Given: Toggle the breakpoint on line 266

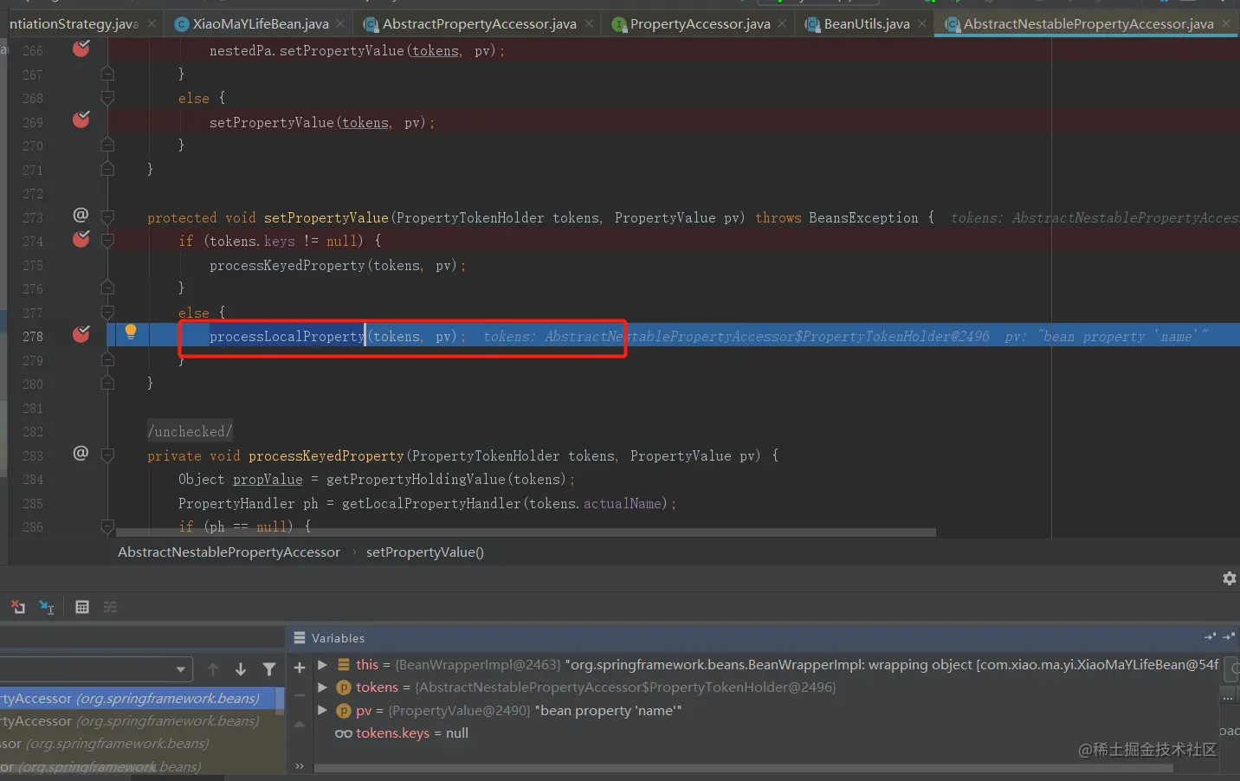Looking at the screenshot, I should (x=81, y=49).
